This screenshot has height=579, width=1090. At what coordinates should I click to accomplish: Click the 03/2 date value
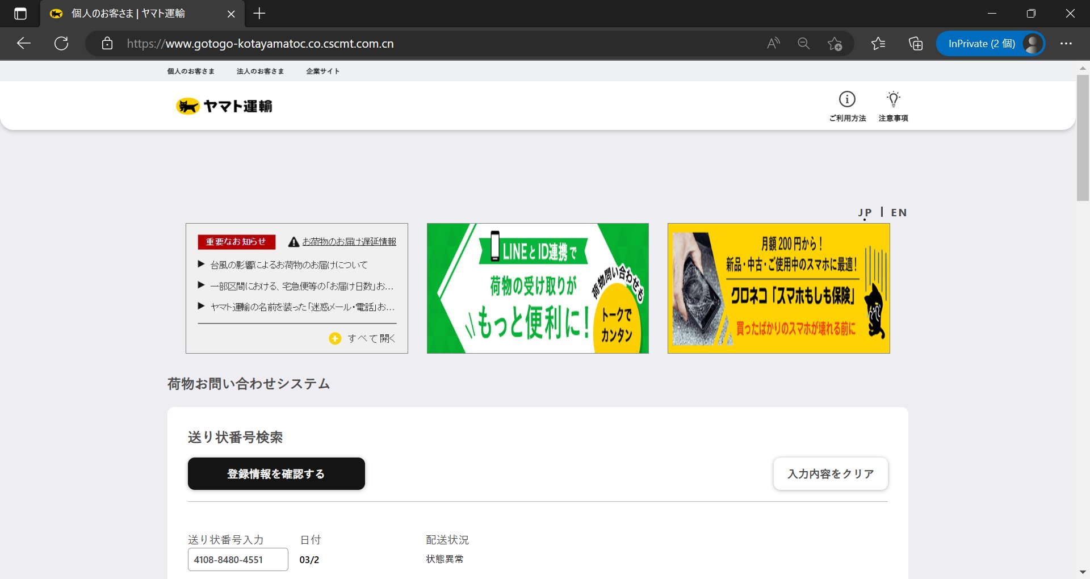(309, 560)
